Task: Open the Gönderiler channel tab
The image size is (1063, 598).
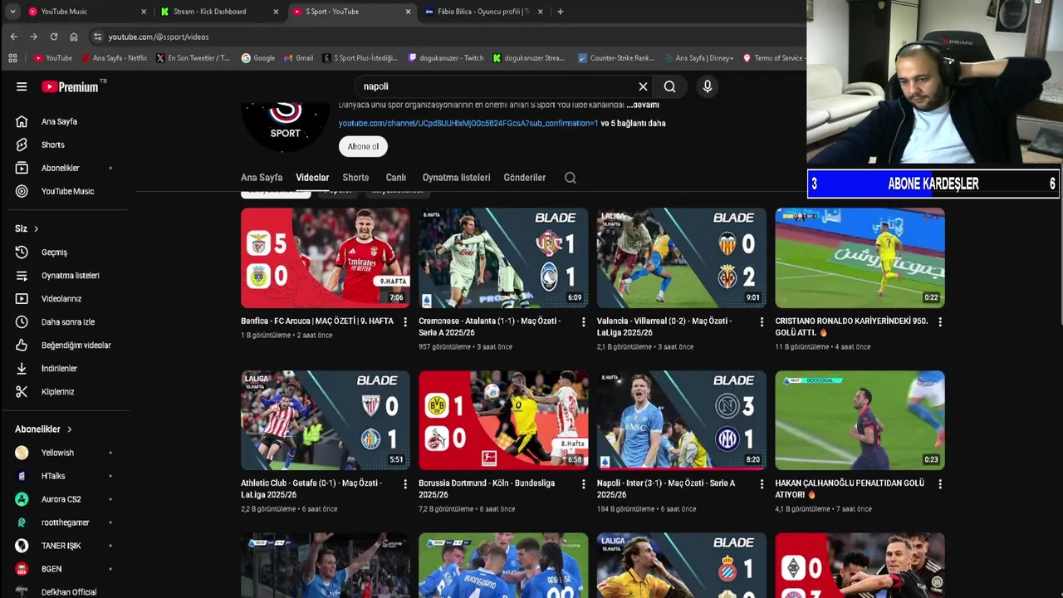Action: coord(524,178)
